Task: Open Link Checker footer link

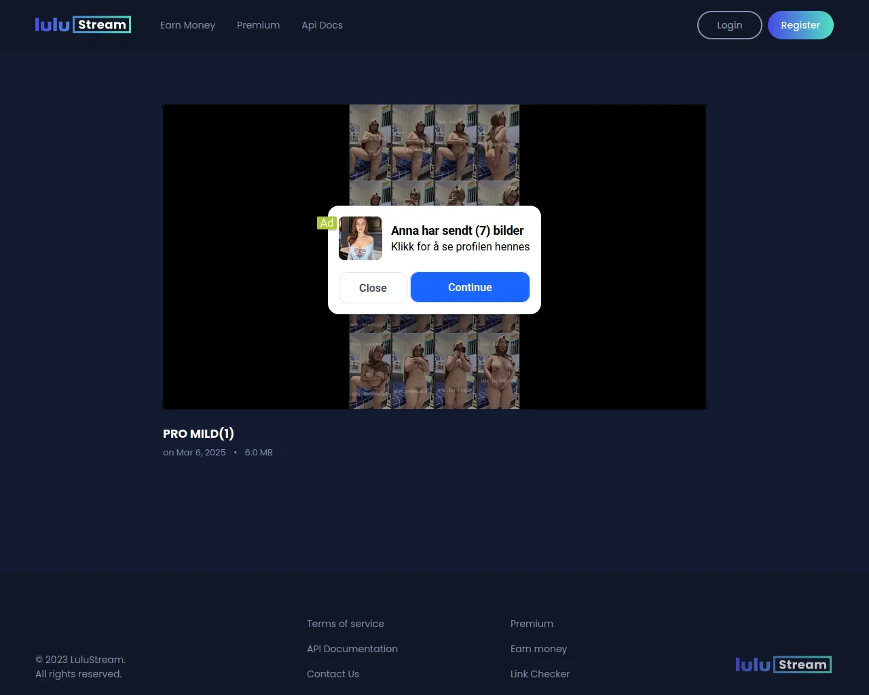Action: (x=540, y=674)
